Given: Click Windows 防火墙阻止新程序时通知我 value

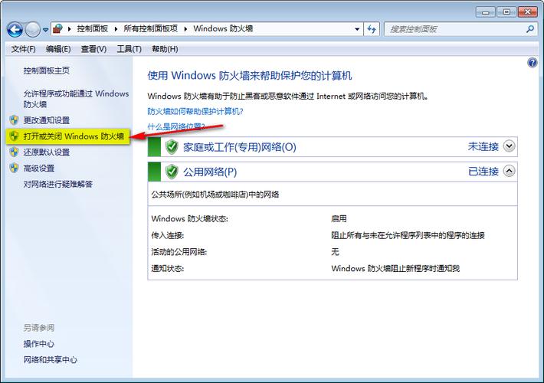Looking at the screenshot, I should click(x=395, y=268).
